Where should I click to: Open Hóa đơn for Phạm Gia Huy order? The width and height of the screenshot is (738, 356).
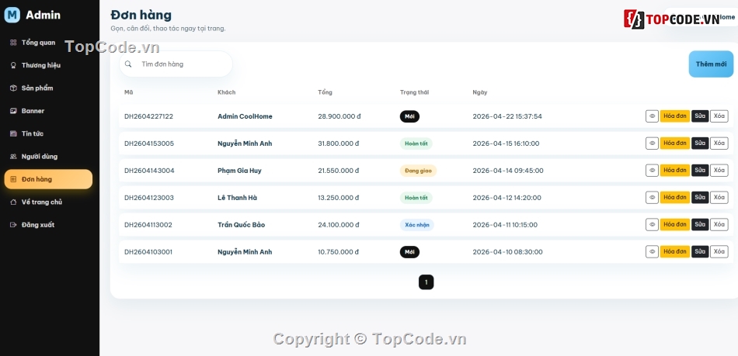point(675,171)
